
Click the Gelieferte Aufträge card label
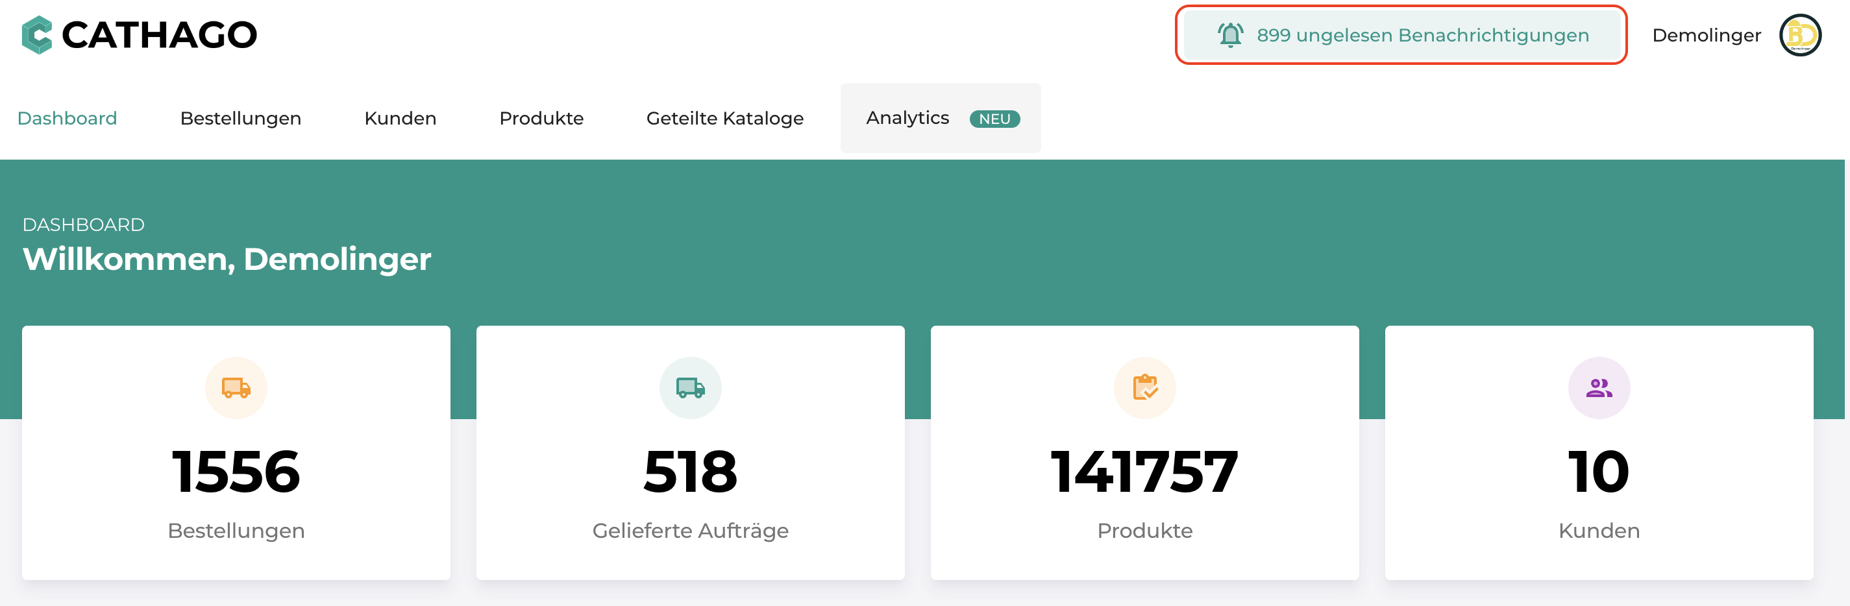pyautogui.click(x=690, y=531)
